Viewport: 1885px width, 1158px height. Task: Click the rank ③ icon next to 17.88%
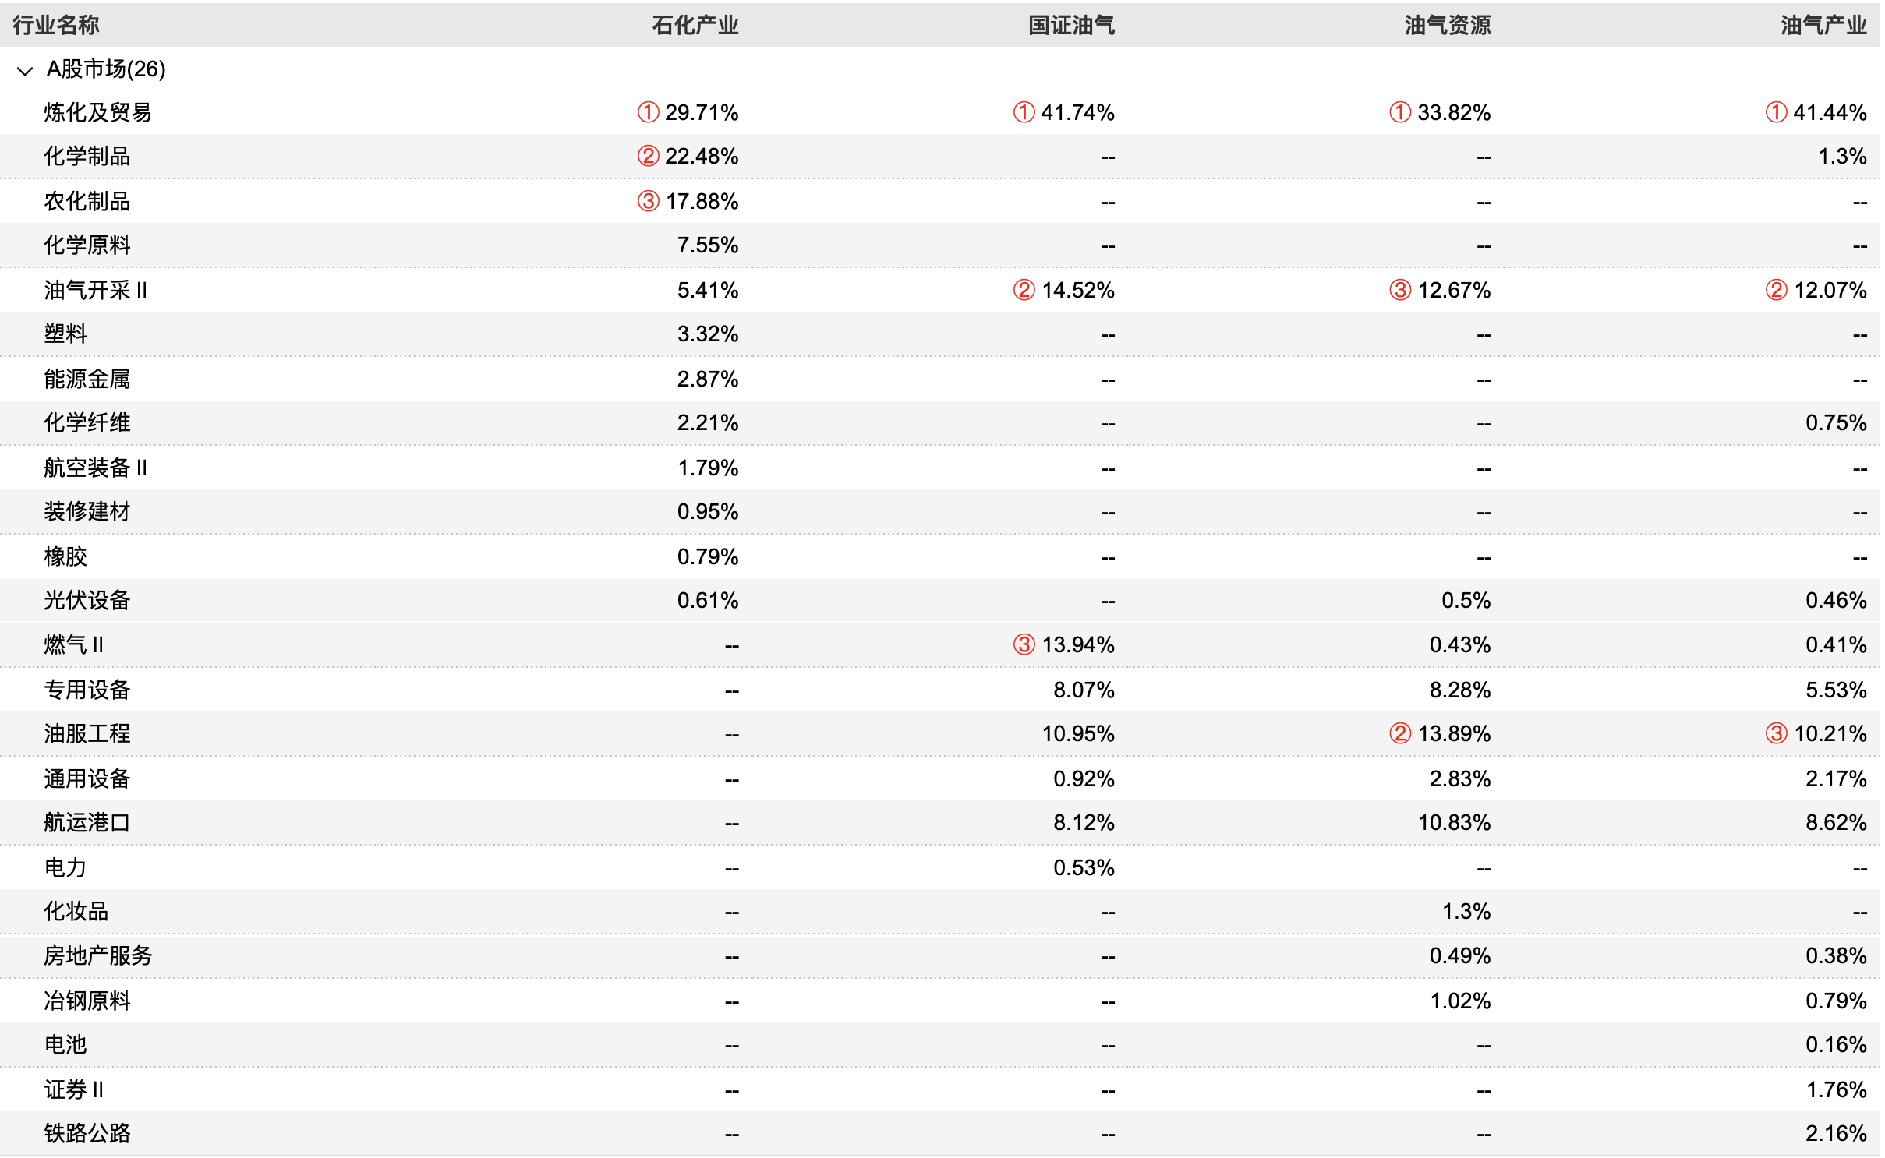649,201
